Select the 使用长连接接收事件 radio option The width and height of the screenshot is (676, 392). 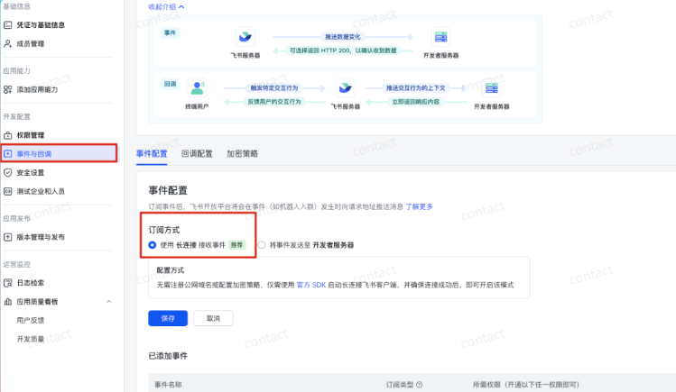(153, 244)
